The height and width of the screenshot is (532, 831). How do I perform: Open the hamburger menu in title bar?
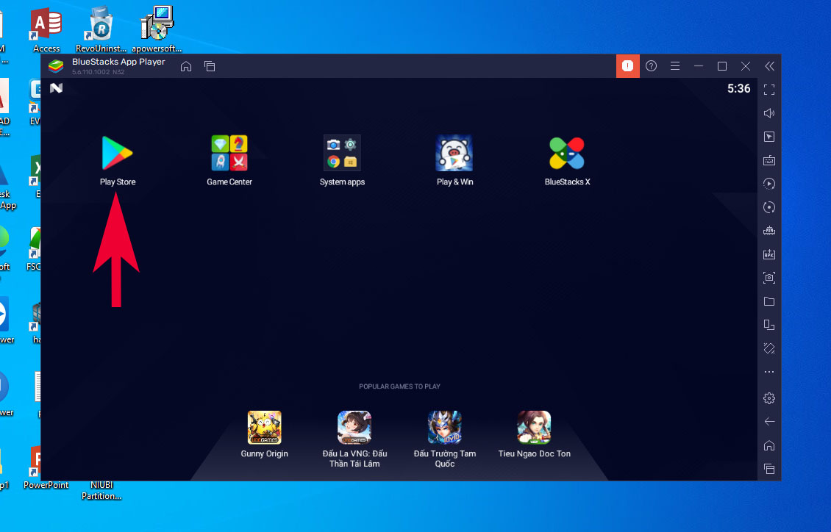(674, 66)
